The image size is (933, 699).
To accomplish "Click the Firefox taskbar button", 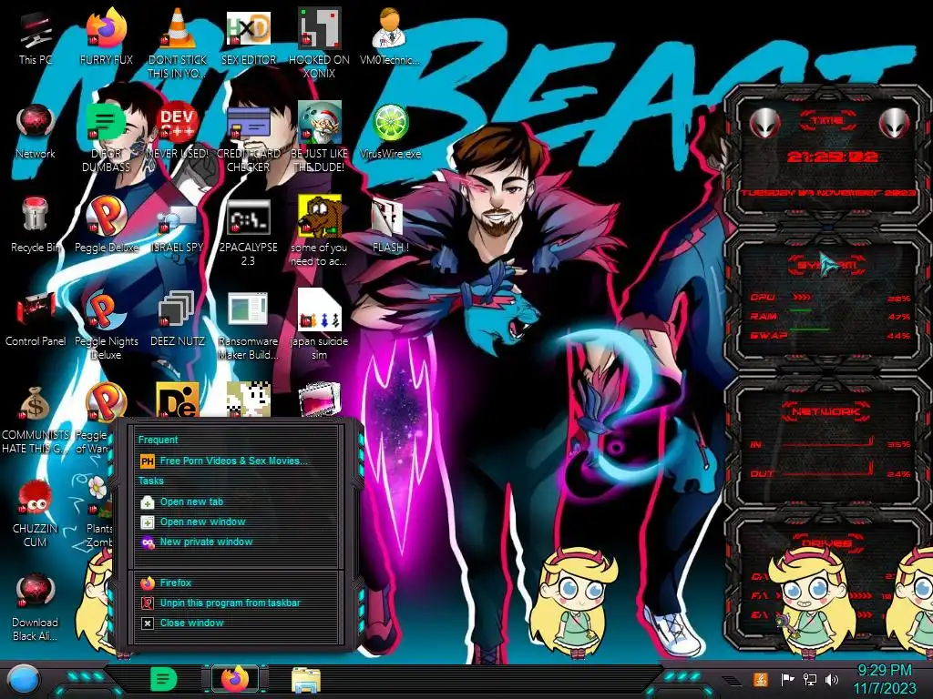I will pos(235,679).
